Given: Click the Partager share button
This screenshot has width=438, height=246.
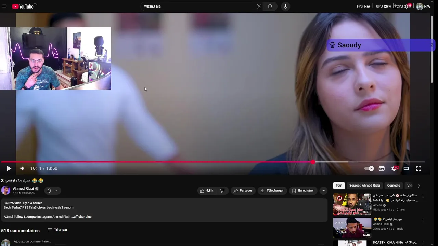Looking at the screenshot, I should point(243,191).
